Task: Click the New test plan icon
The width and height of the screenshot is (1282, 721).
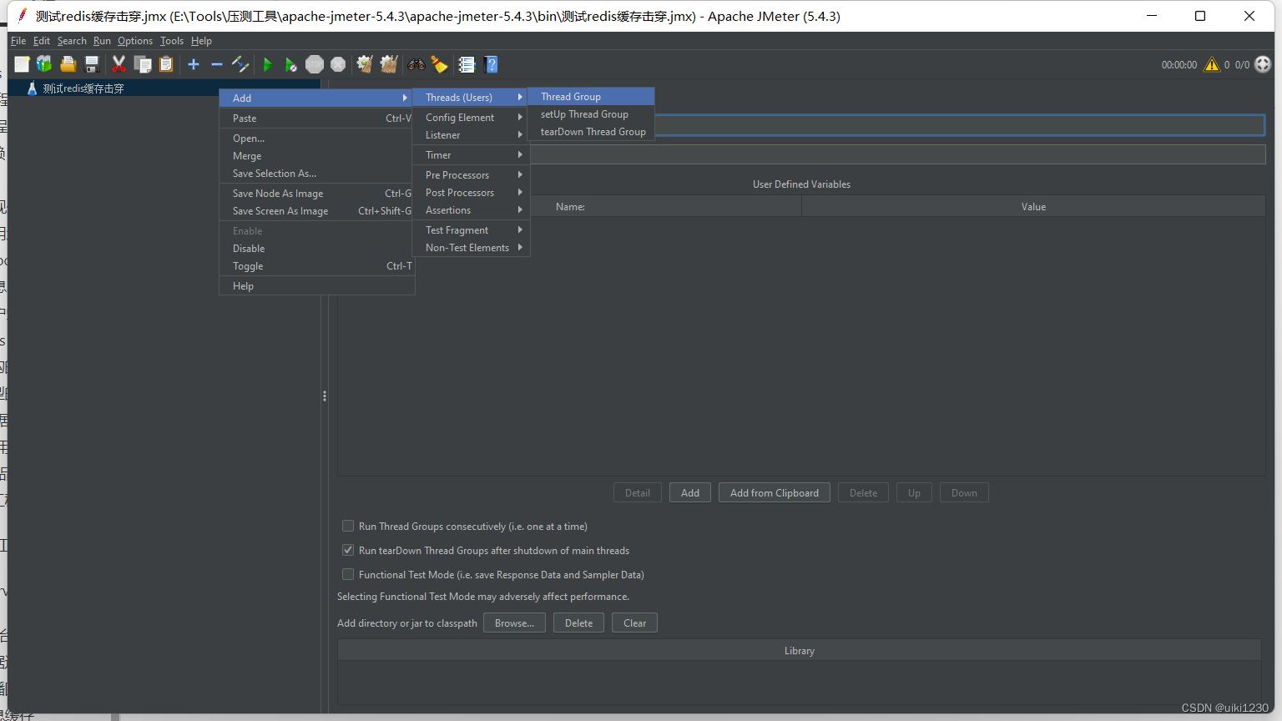Action: [22, 64]
